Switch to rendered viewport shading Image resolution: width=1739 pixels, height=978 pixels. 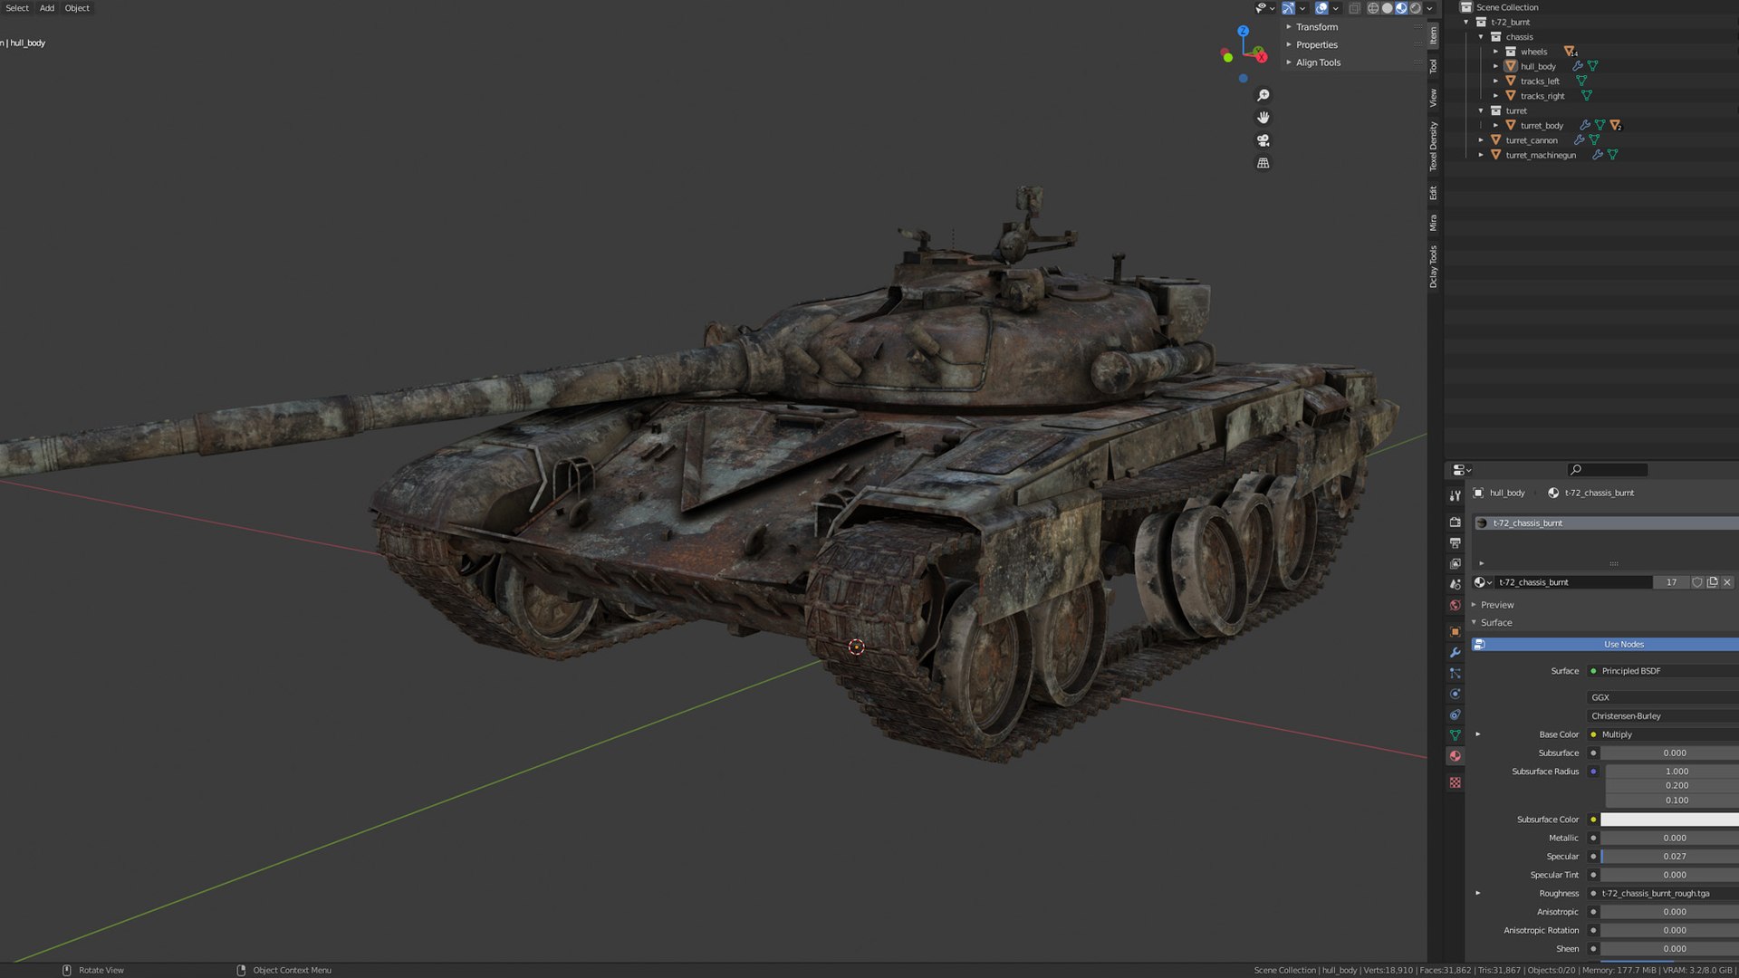pyautogui.click(x=1416, y=8)
